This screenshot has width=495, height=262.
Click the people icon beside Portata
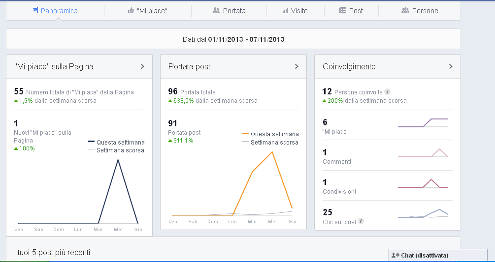pos(216,10)
